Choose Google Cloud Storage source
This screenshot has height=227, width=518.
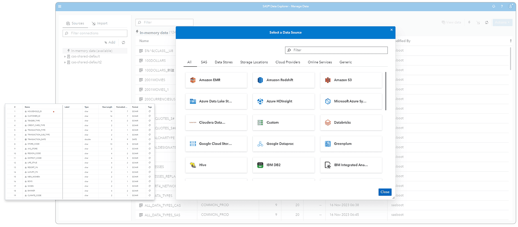pyautogui.click(x=216, y=144)
